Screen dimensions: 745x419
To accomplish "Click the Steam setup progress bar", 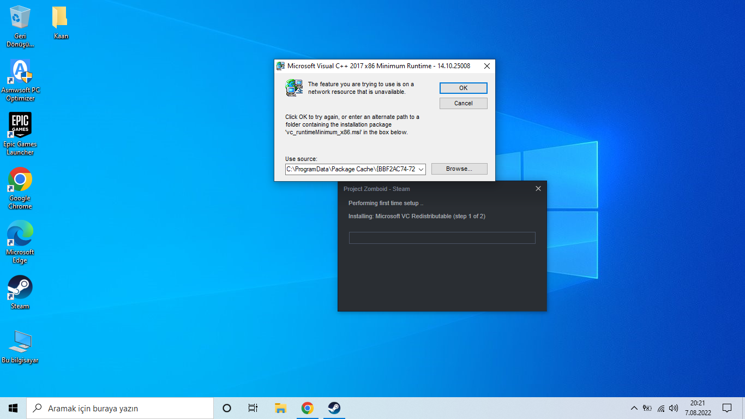I will tap(442, 238).
